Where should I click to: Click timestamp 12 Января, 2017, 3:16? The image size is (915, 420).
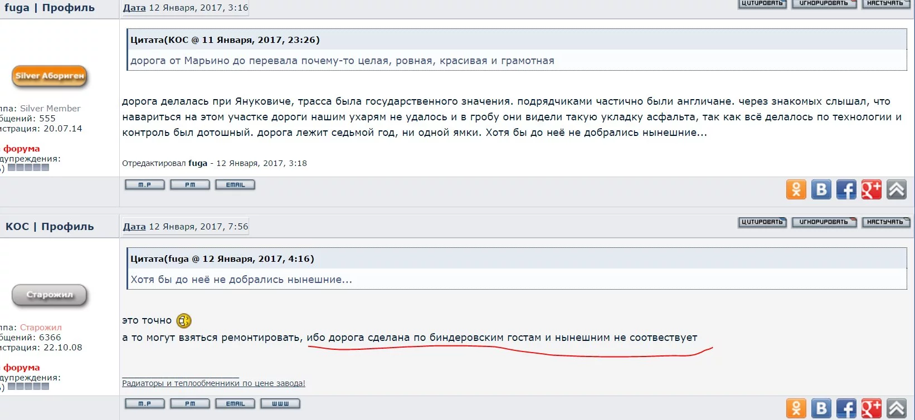[198, 8]
